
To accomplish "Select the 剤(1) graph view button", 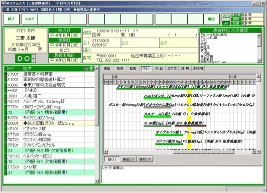I will click(x=112, y=159).
